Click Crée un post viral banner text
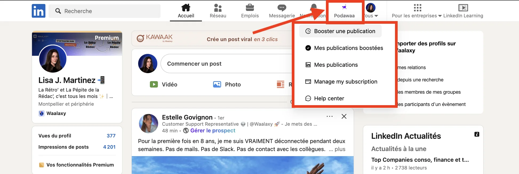 (242, 39)
